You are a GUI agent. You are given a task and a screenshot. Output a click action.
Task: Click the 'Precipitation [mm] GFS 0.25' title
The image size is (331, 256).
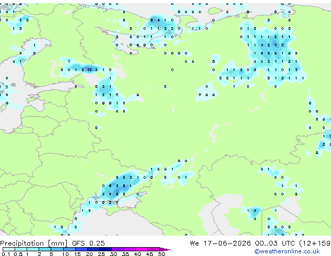(52, 243)
